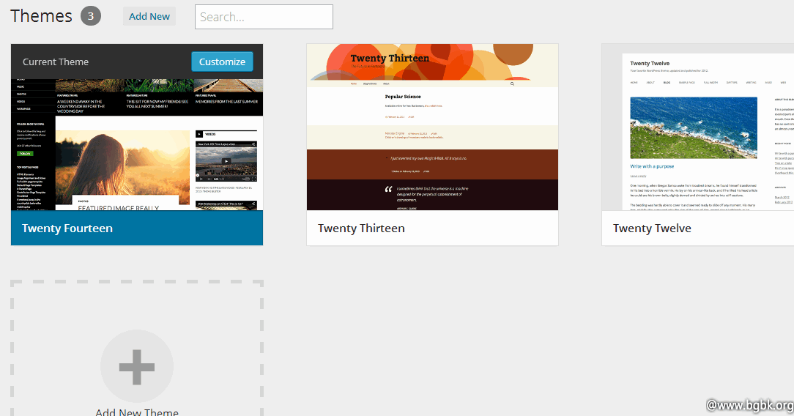794x416 pixels.
Task: Click the plus icon to add theme
Action: 137,366
